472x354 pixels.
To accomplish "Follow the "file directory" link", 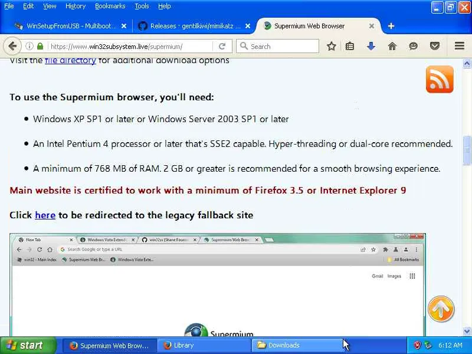I will [x=70, y=61].
